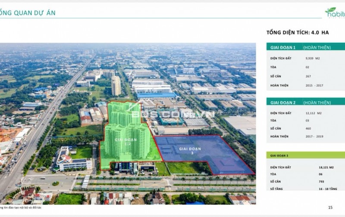This screenshot has width=345, height=217.
Task: Click "SỐ CĂN" label in phase 3 panel
Action: pyautogui.click(x=276, y=181)
